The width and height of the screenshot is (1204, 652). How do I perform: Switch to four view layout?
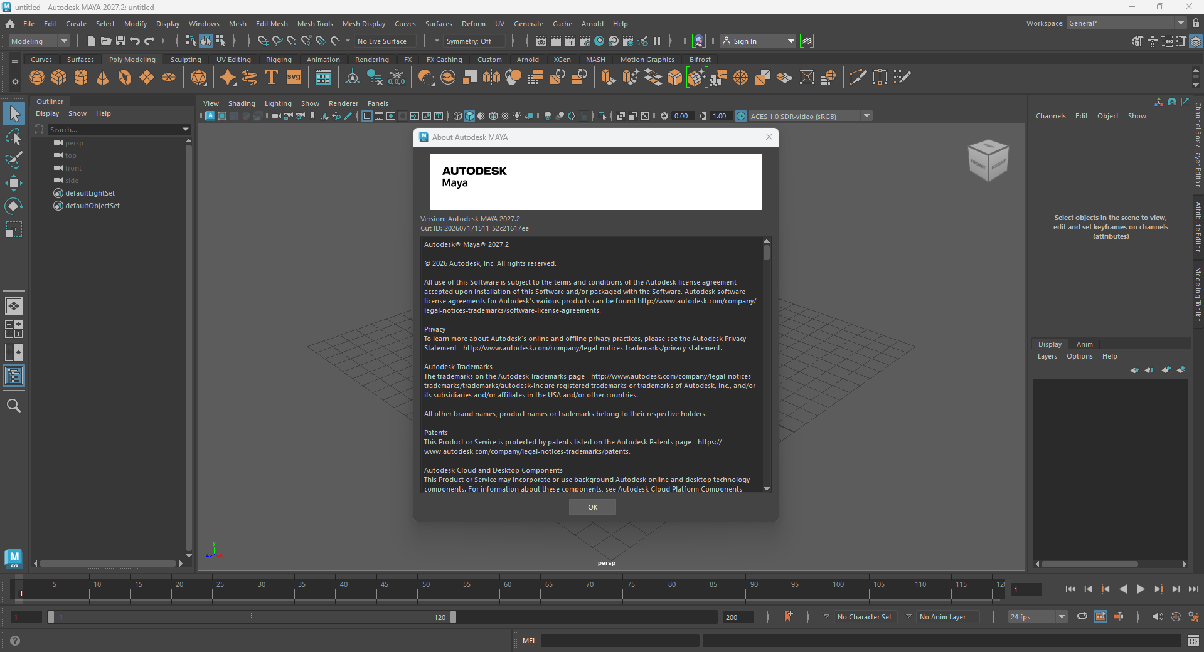click(x=14, y=329)
